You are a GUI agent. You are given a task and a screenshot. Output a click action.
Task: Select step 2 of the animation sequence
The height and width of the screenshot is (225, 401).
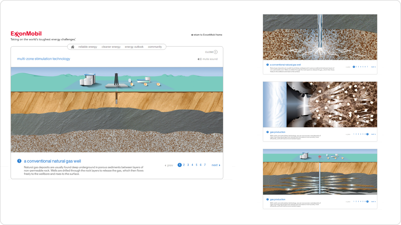point(184,165)
